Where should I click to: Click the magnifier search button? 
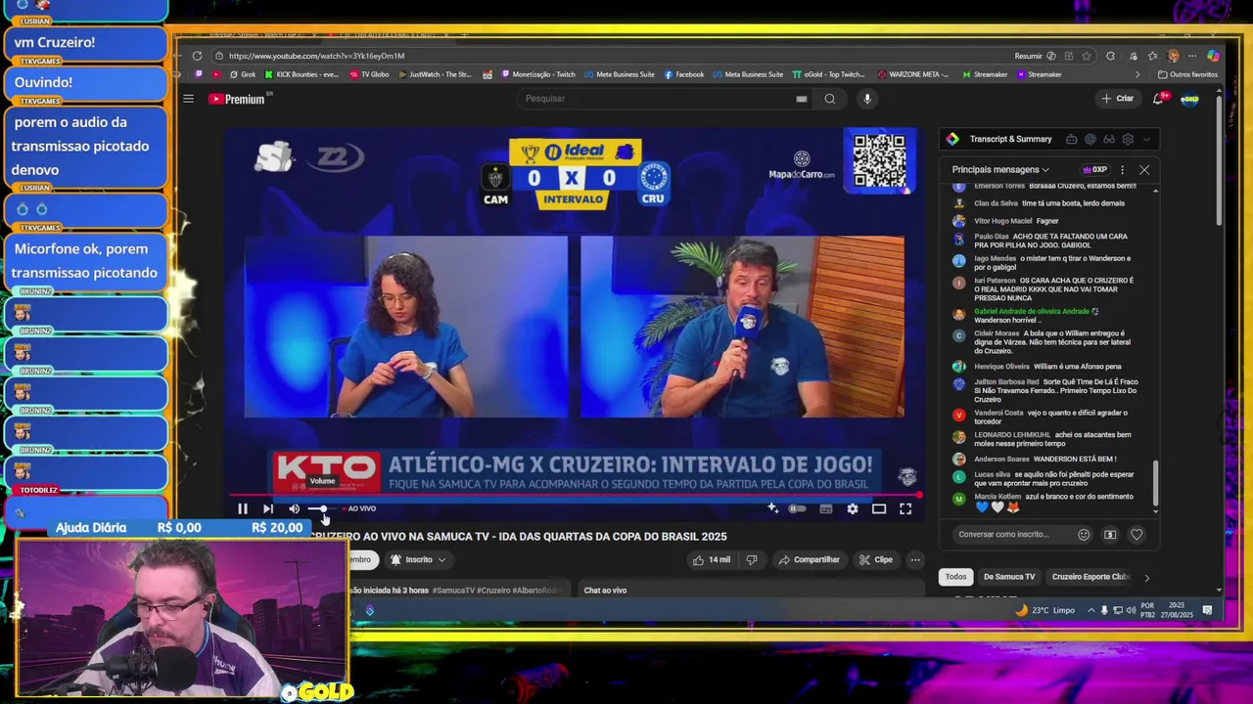830,98
